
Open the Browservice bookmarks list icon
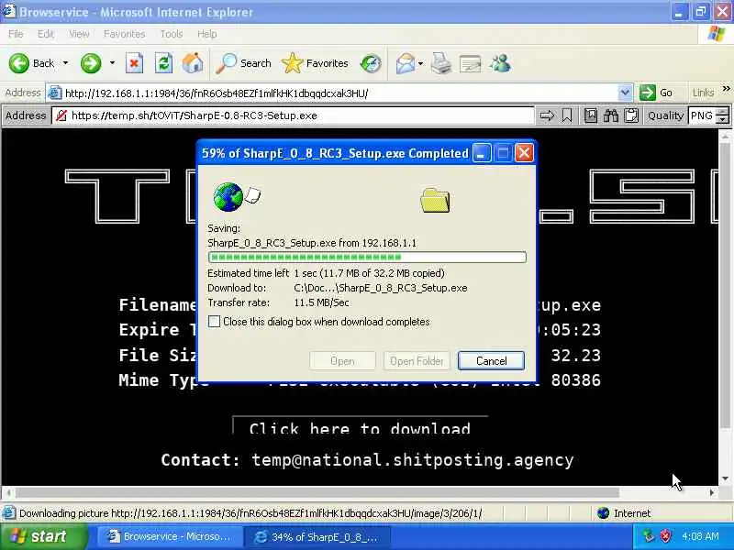point(591,115)
